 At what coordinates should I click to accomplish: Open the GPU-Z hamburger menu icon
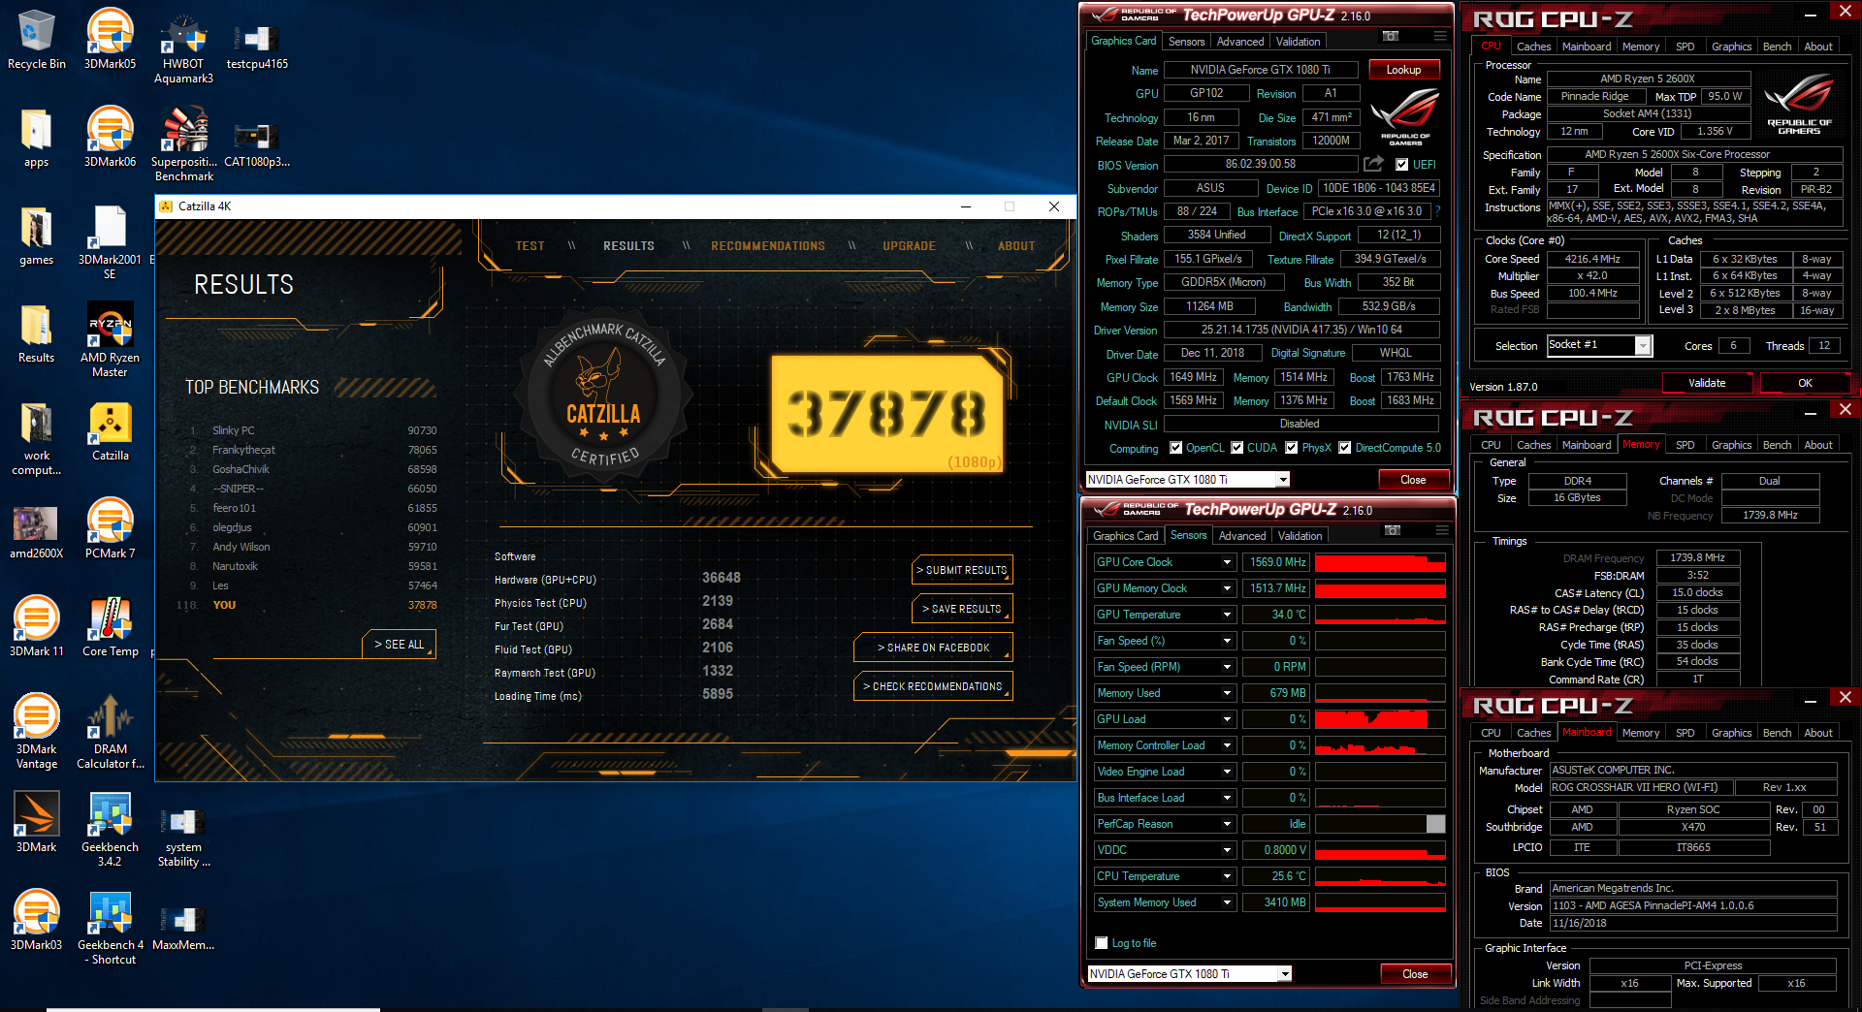(1441, 36)
